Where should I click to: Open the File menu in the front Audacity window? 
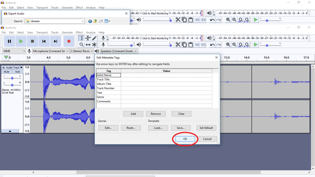4,33
